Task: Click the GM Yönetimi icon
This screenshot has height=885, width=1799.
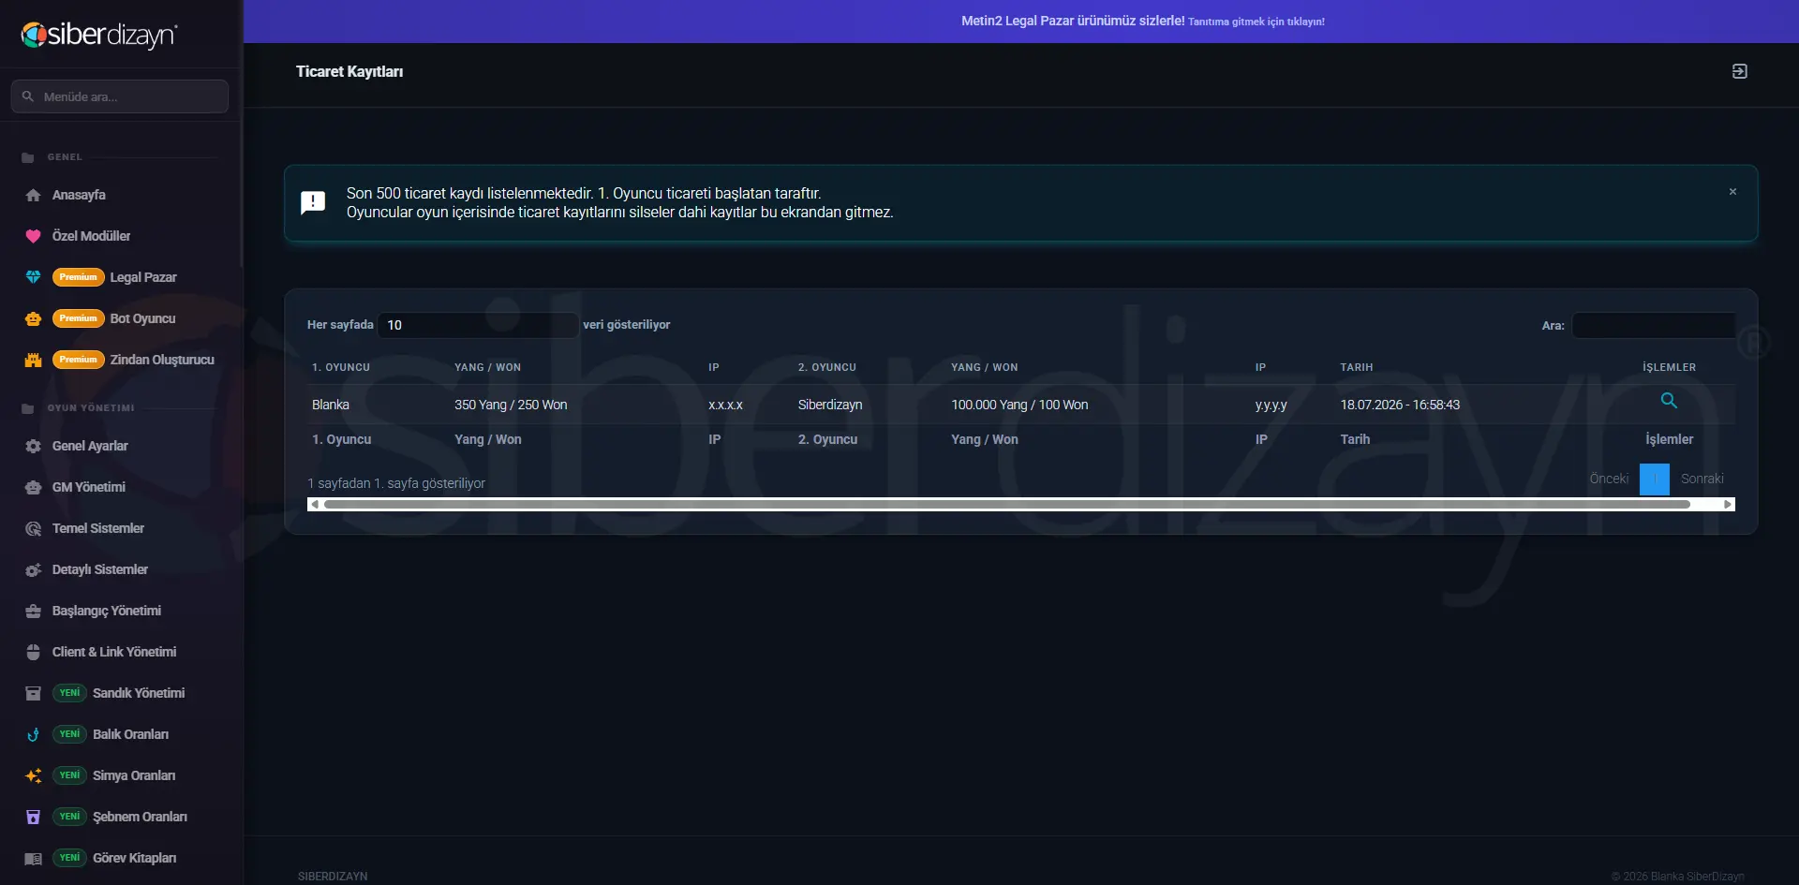Action: coord(33,487)
